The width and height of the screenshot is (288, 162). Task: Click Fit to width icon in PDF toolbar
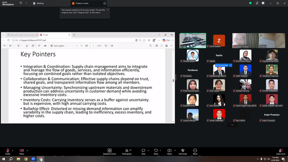pyautogui.click(x=86, y=46)
